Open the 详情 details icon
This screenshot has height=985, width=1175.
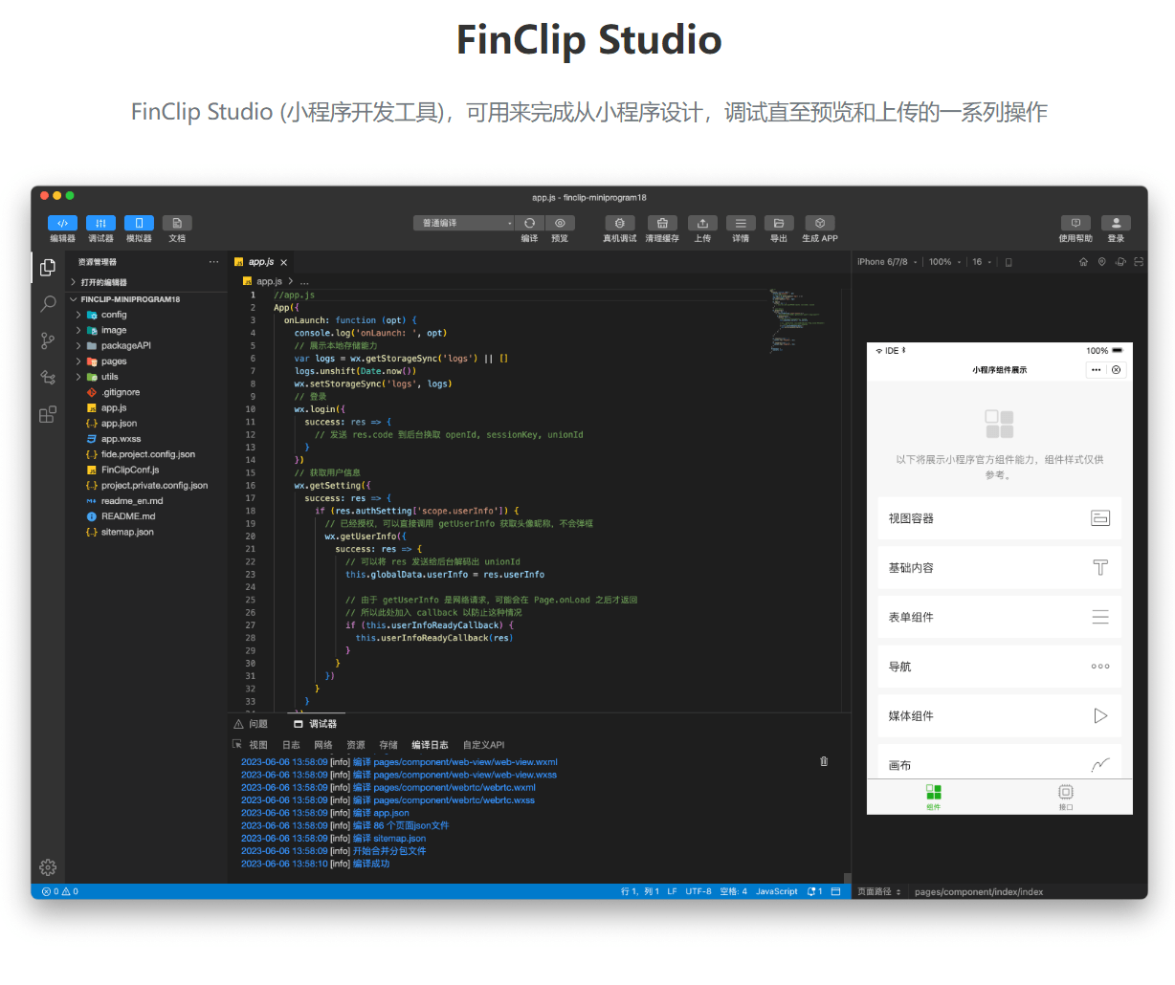pos(741,223)
